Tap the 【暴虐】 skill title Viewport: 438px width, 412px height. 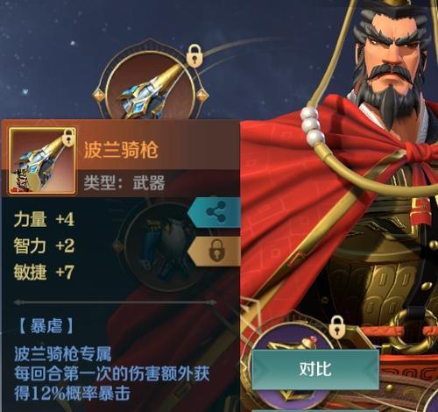click(x=46, y=326)
